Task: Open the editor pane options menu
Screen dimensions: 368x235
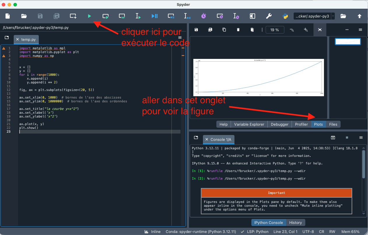Action: [180, 38]
